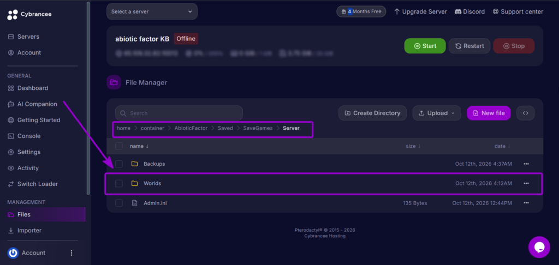Go to the Dashboard section
This screenshot has width=559, height=265.
[x=32, y=88]
